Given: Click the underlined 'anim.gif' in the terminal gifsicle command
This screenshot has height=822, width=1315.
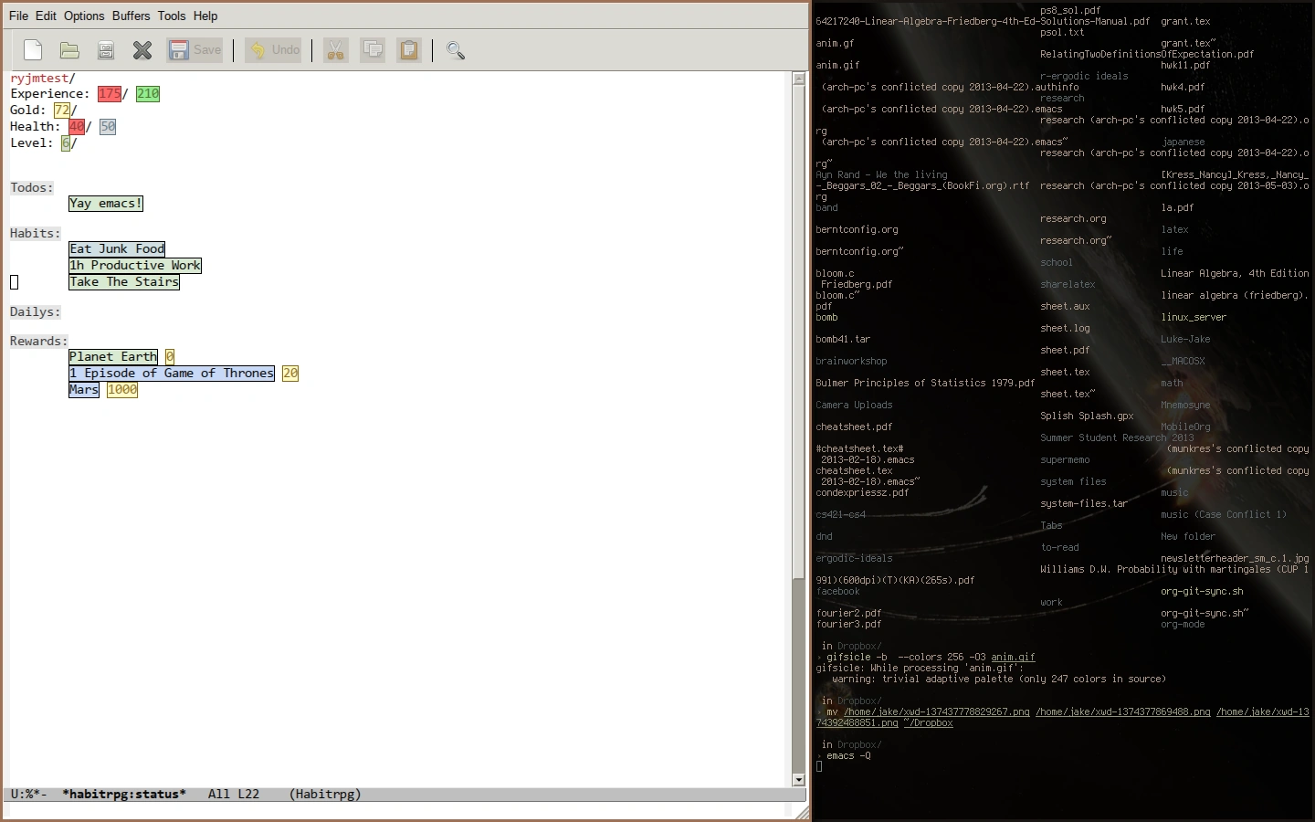Looking at the screenshot, I should click(x=1014, y=658).
